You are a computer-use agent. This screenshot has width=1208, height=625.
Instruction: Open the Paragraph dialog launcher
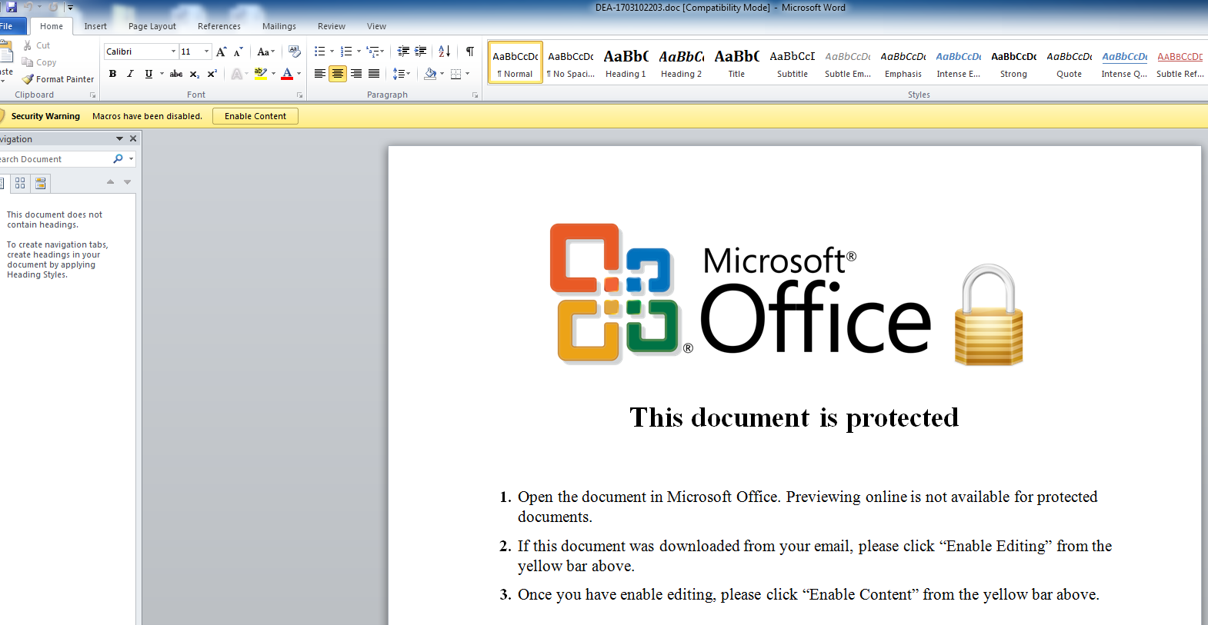point(475,95)
